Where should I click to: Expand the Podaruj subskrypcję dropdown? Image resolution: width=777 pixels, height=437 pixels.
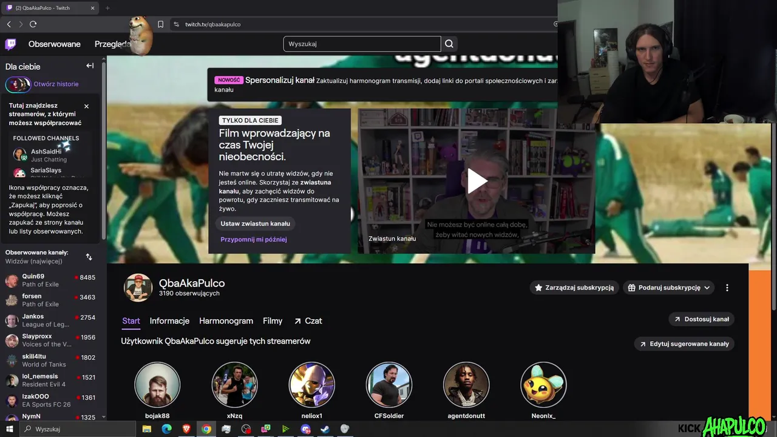pos(668,288)
